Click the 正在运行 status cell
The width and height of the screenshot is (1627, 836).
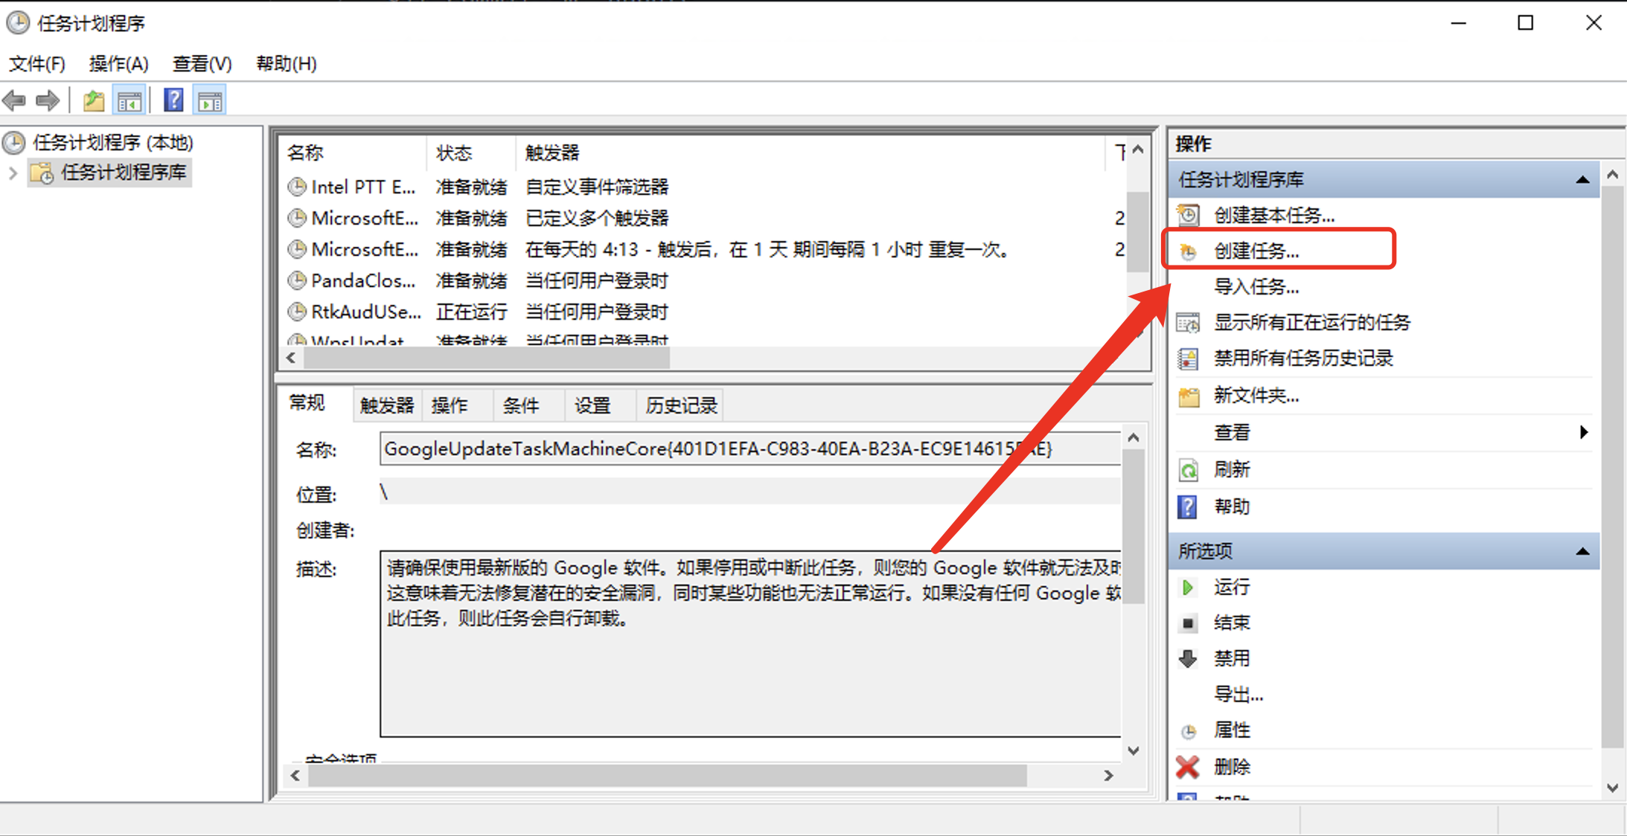tap(471, 312)
